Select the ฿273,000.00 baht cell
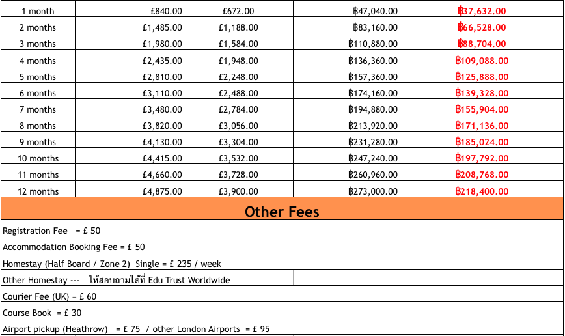Viewport: 565px width, 336px height. point(373,191)
